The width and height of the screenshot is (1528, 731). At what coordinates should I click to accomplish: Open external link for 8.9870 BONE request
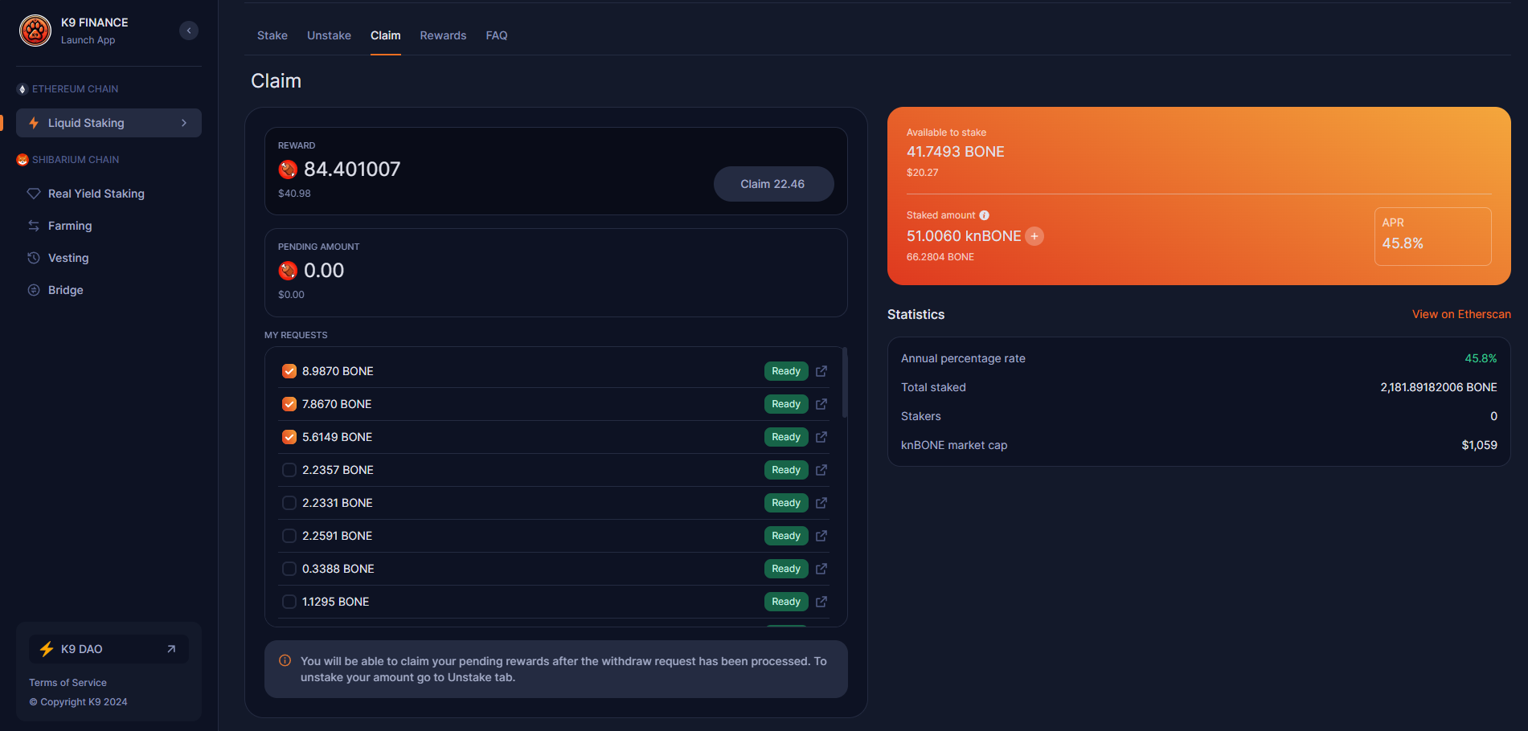click(x=821, y=371)
